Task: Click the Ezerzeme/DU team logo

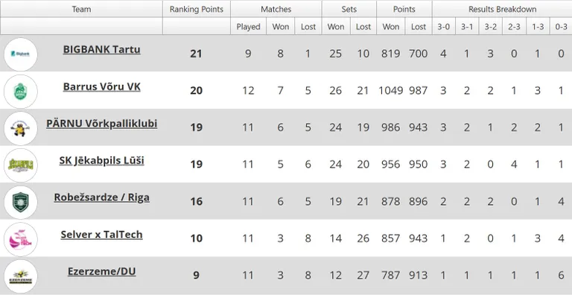Action: click(x=20, y=276)
